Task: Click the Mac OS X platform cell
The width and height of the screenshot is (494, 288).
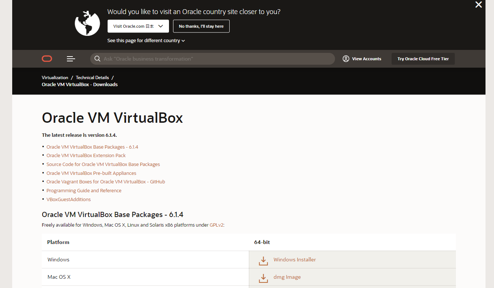Action: [145, 277]
